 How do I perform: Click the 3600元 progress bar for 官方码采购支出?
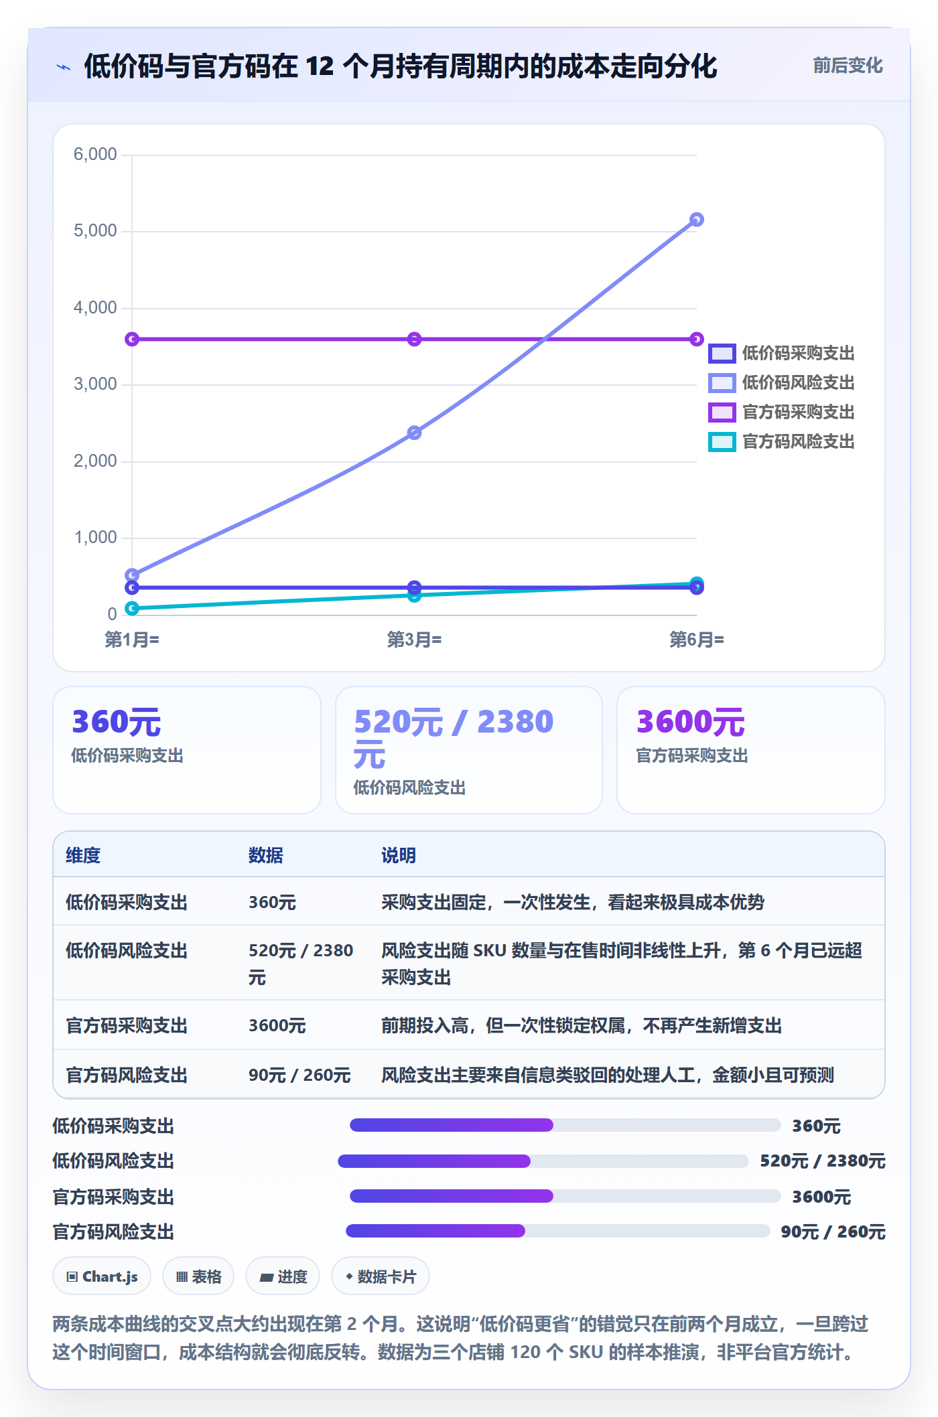click(565, 1196)
